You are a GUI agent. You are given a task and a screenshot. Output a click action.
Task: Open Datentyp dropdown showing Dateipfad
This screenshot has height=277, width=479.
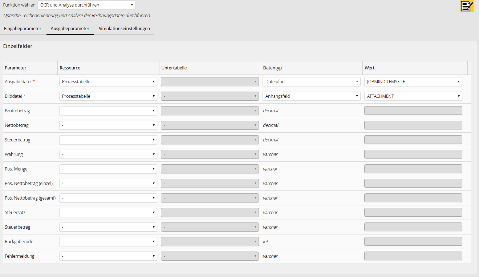click(312, 82)
